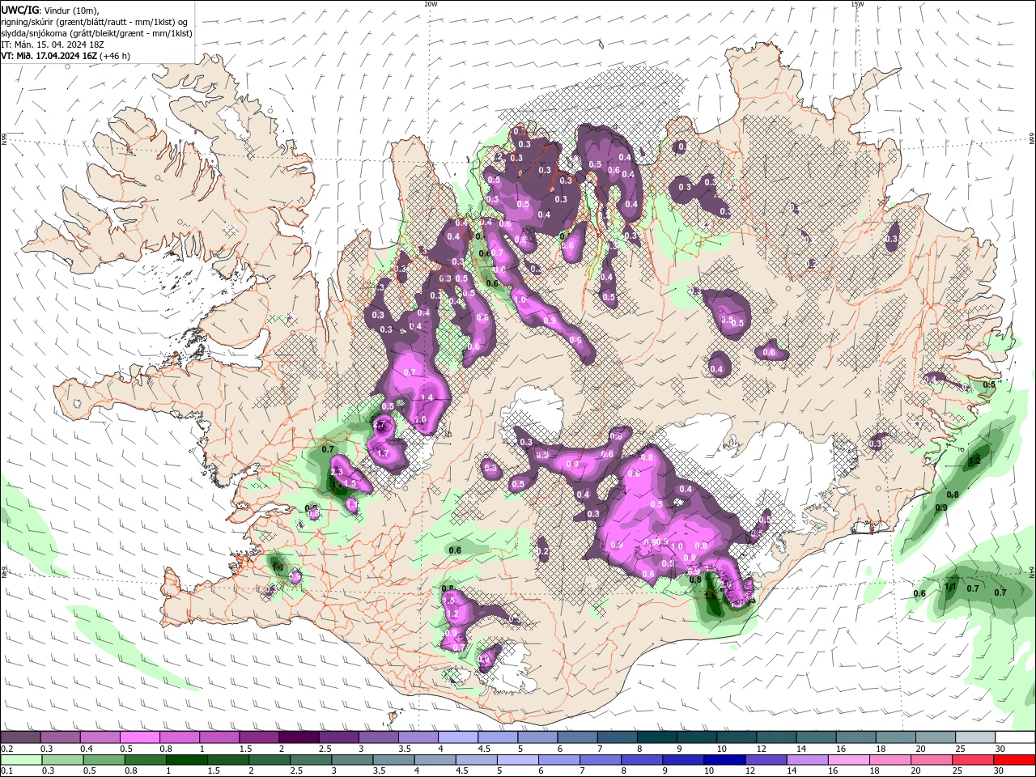This screenshot has height=777, width=1036.
Task: Pick the grey-purple 0.2 swatch in top legend row
Action: pyautogui.click(x=20, y=737)
